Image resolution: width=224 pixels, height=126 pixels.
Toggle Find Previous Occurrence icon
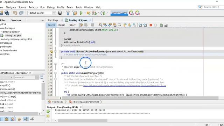click(x=105, y=25)
